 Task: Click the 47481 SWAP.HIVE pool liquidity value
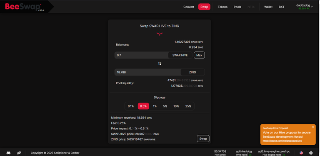click(x=185, y=80)
